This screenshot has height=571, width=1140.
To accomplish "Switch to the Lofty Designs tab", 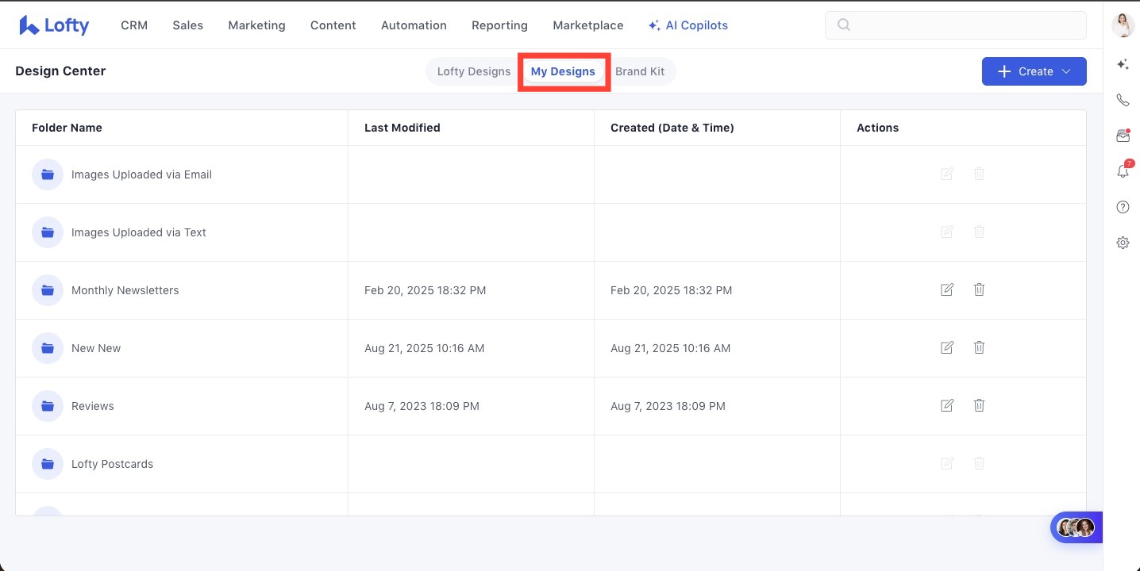I will [474, 71].
